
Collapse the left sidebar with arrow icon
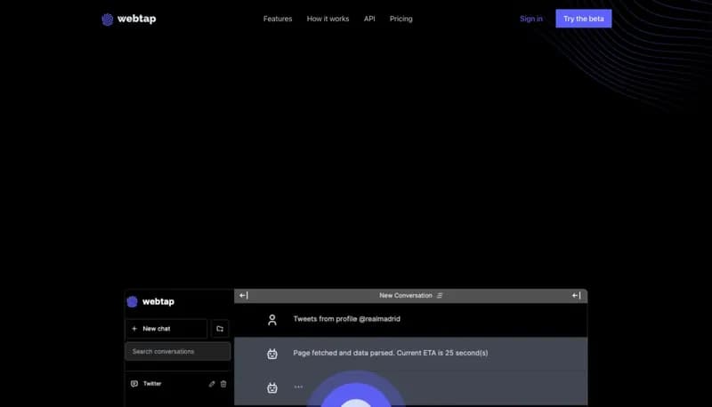pos(244,296)
